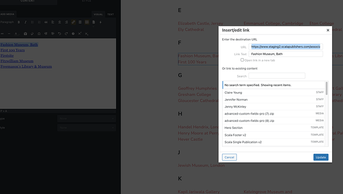Select Jennifer Norman from results list
This screenshot has width=343, height=194.
pyautogui.click(x=274, y=99)
